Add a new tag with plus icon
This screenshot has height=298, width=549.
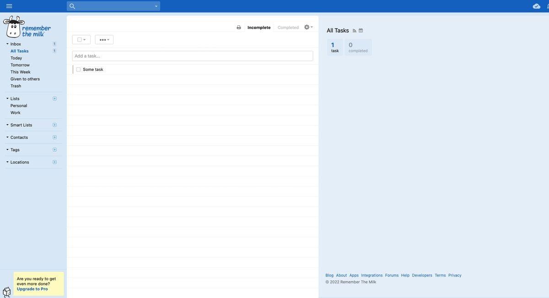(54, 149)
